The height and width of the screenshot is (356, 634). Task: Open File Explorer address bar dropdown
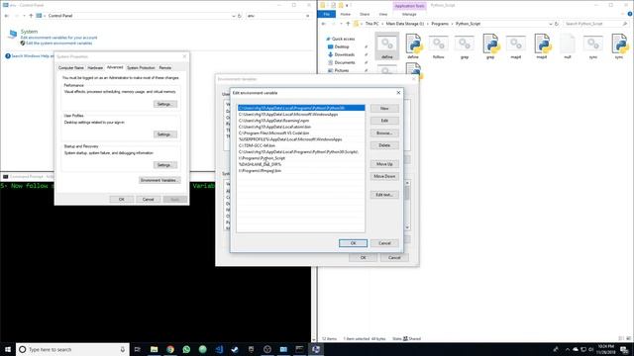point(551,24)
